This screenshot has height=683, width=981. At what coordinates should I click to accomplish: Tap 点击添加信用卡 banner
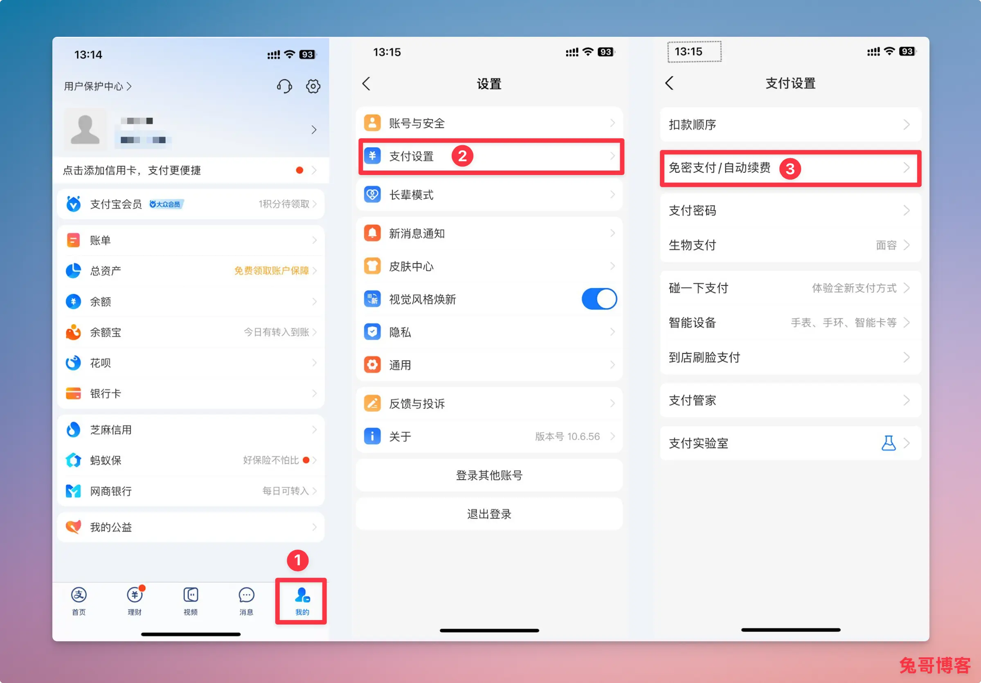(x=191, y=171)
